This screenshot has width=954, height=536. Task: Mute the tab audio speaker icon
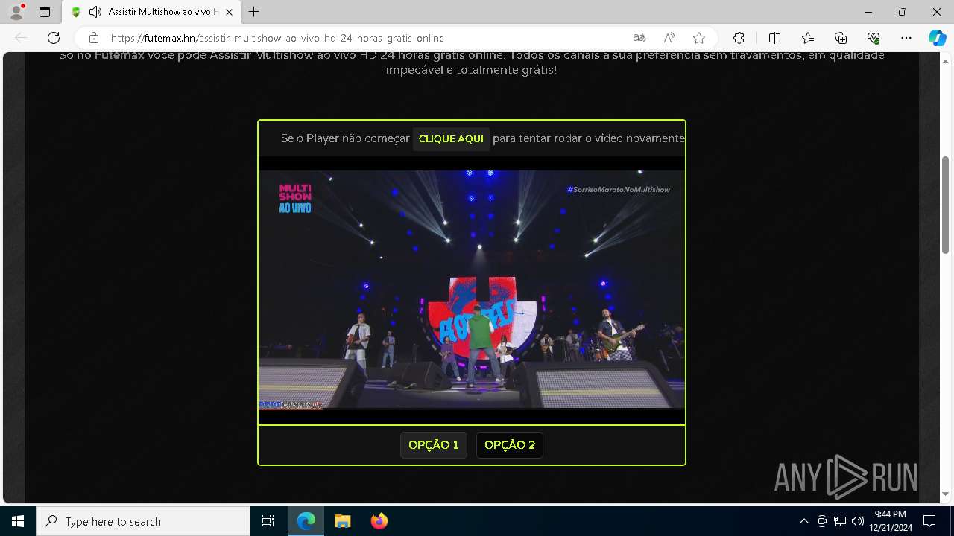95,12
